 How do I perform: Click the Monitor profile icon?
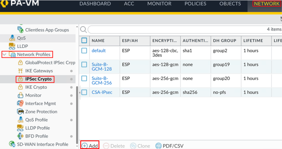(x=20, y=95)
